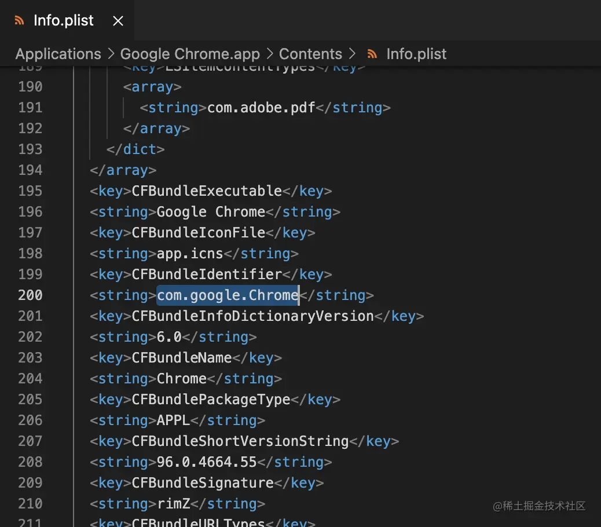Click CFBundleInfoDictionaryVersion key text
Viewport: 601px width, 527px height.
pyautogui.click(x=253, y=317)
